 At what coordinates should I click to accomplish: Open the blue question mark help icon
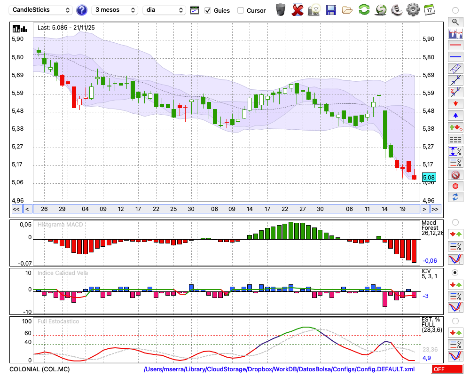82,10
